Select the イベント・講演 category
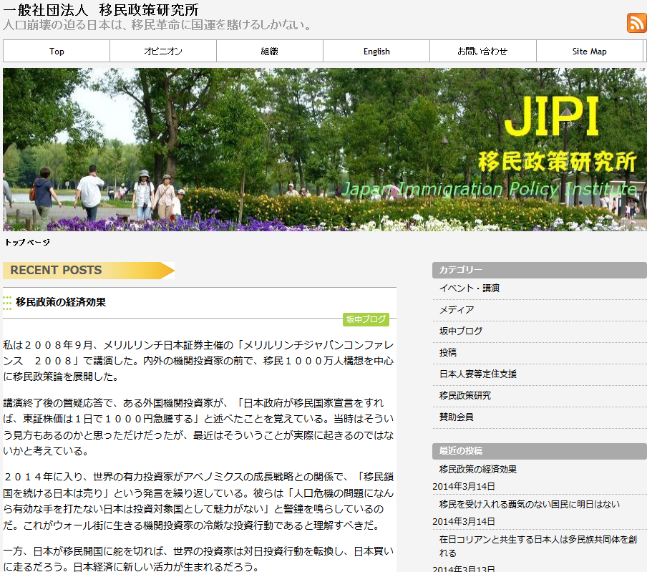Image resolution: width=647 pixels, height=572 pixels. click(x=470, y=288)
